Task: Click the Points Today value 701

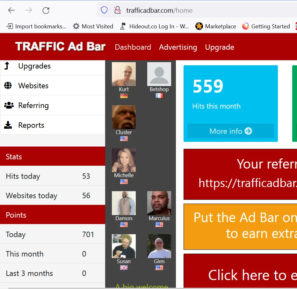Action: click(x=88, y=235)
